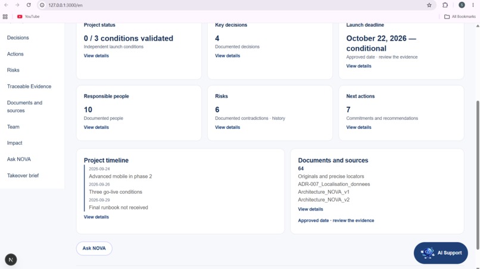Open AI Support chat widget
480x269 pixels.
click(441, 253)
